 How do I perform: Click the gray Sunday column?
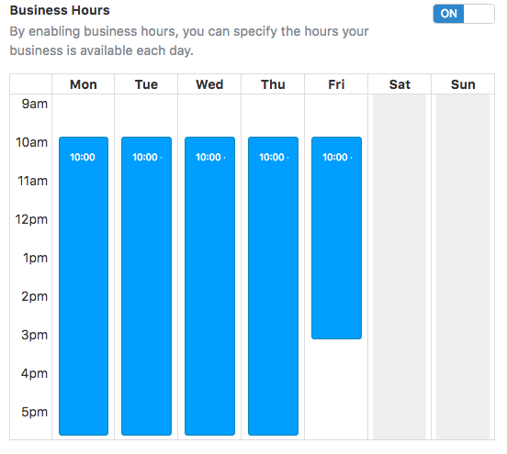point(463,267)
